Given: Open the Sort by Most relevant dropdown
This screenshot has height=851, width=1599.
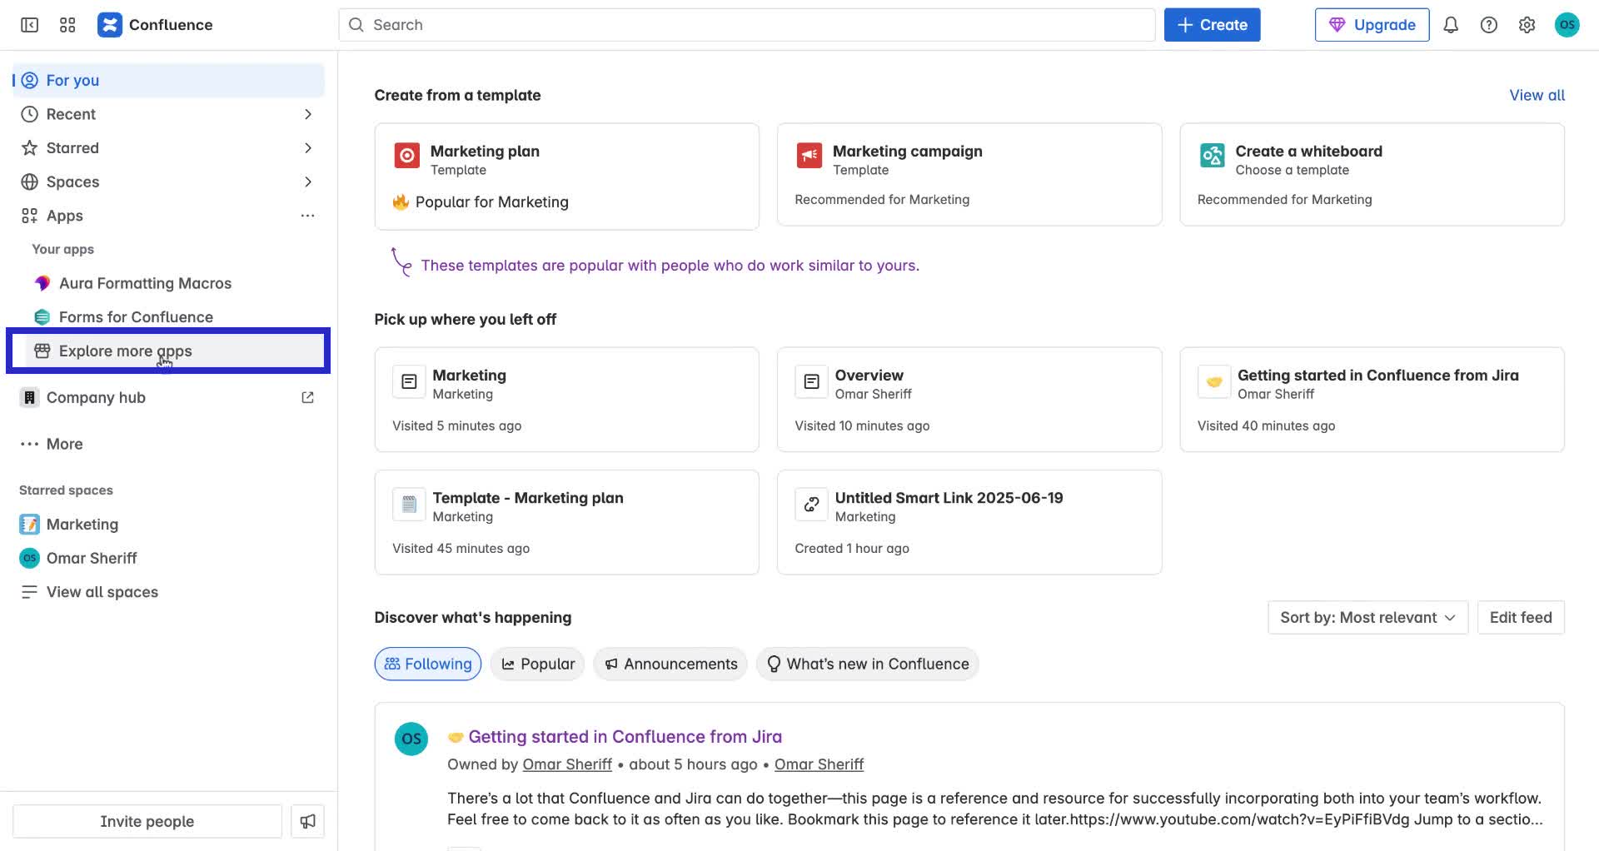Looking at the screenshot, I should point(1367,617).
